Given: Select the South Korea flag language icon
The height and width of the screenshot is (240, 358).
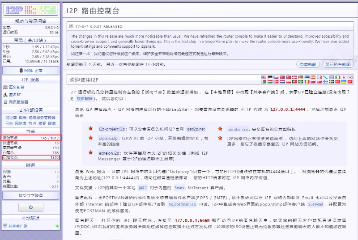Looking at the screenshot, I should pyautogui.click(x=350, y=77).
